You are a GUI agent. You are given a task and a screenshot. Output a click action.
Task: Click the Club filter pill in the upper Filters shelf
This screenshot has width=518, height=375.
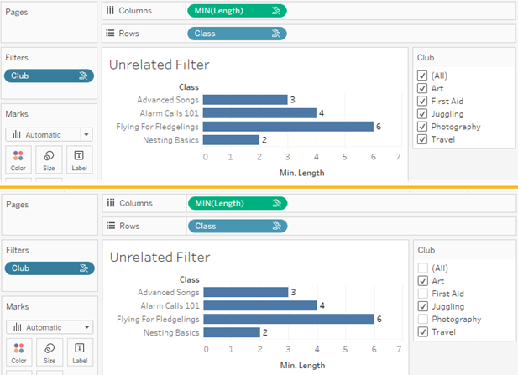[49, 76]
